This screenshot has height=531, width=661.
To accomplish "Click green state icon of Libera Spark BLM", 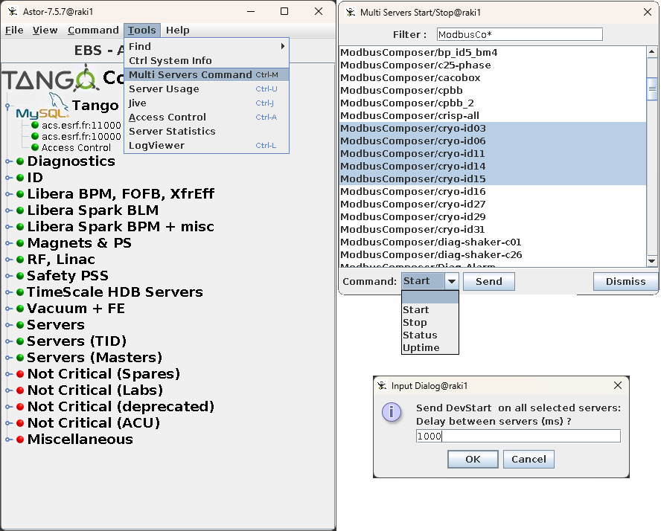I will tap(20, 210).
